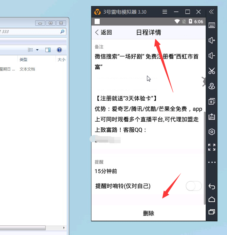The width and height of the screenshot is (227, 235).
Task: Click the time 6:06 in status bar
Action: coord(199,22)
